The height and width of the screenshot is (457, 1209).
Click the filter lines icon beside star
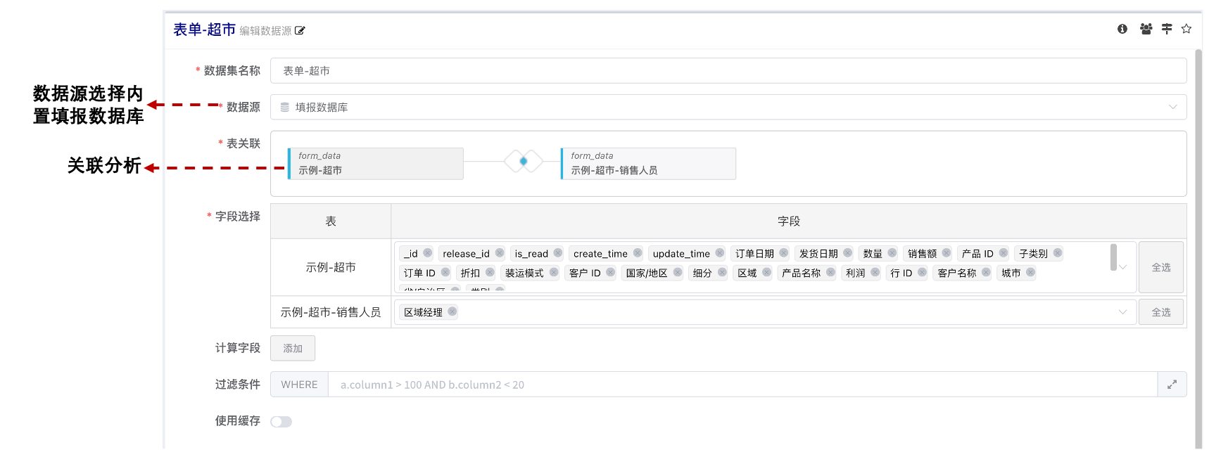click(1167, 29)
